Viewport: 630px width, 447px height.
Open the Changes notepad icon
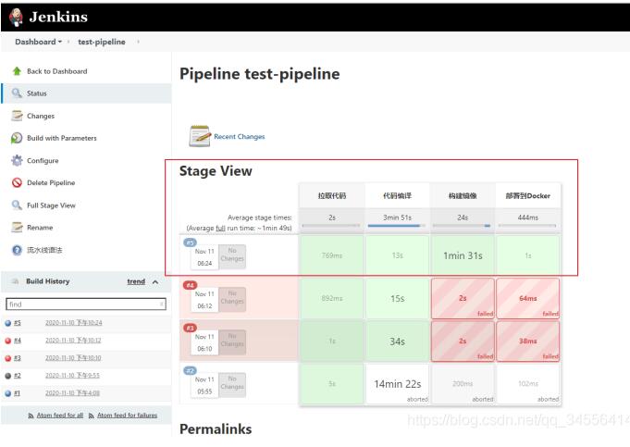pyautogui.click(x=17, y=116)
